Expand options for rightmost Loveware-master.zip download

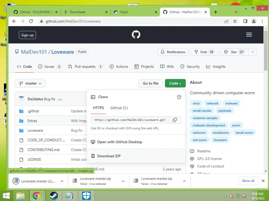click(x=184, y=181)
